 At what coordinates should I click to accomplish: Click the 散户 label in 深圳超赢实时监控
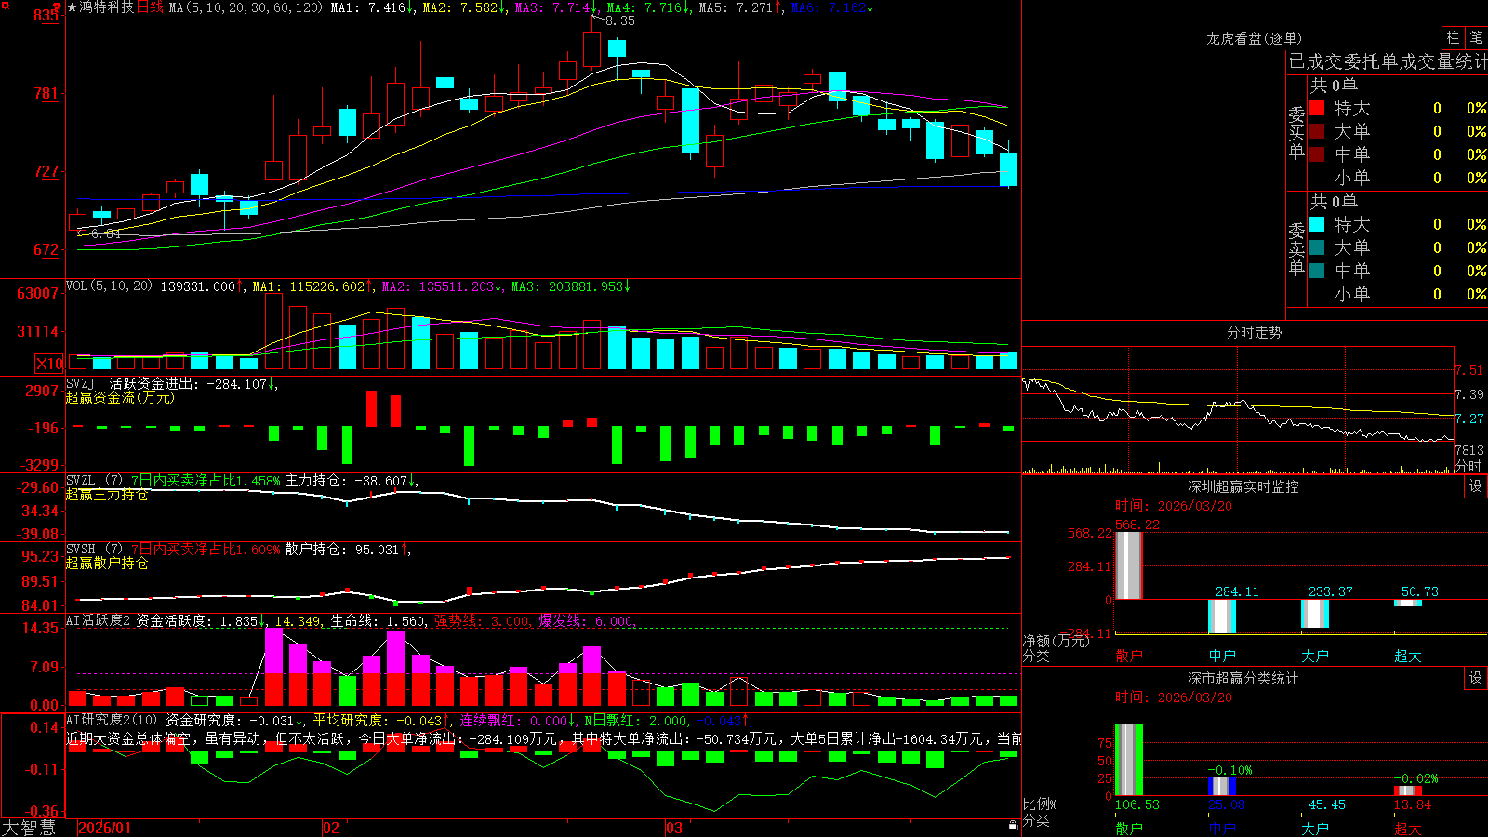(x=1128, y=656)
